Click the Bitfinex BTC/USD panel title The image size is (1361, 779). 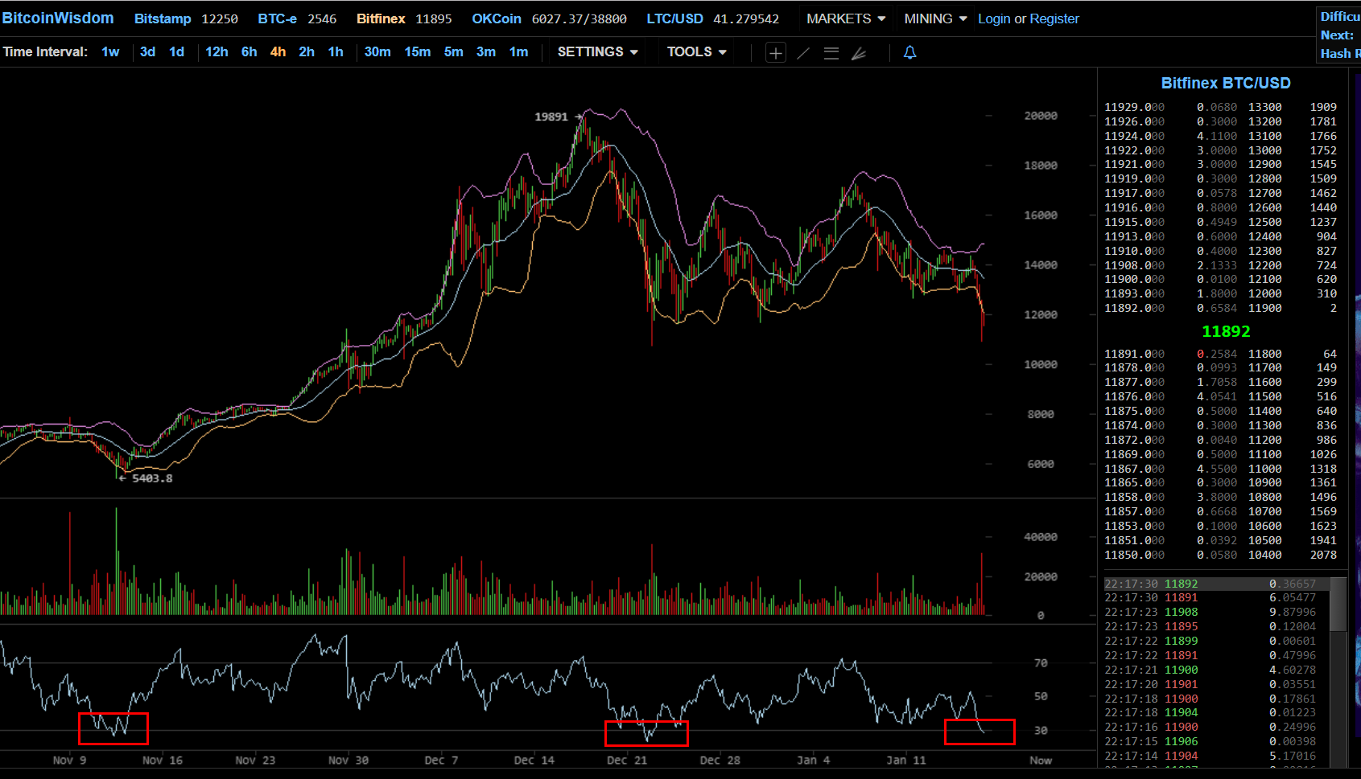pos(1226,83)
